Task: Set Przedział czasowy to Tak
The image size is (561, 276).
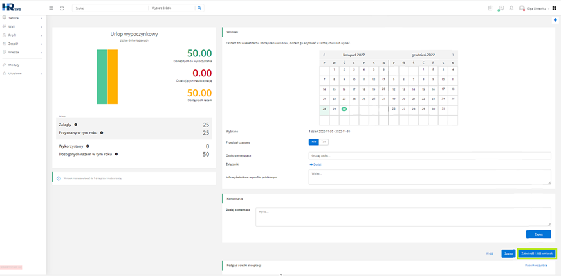Action: point(324,142)
